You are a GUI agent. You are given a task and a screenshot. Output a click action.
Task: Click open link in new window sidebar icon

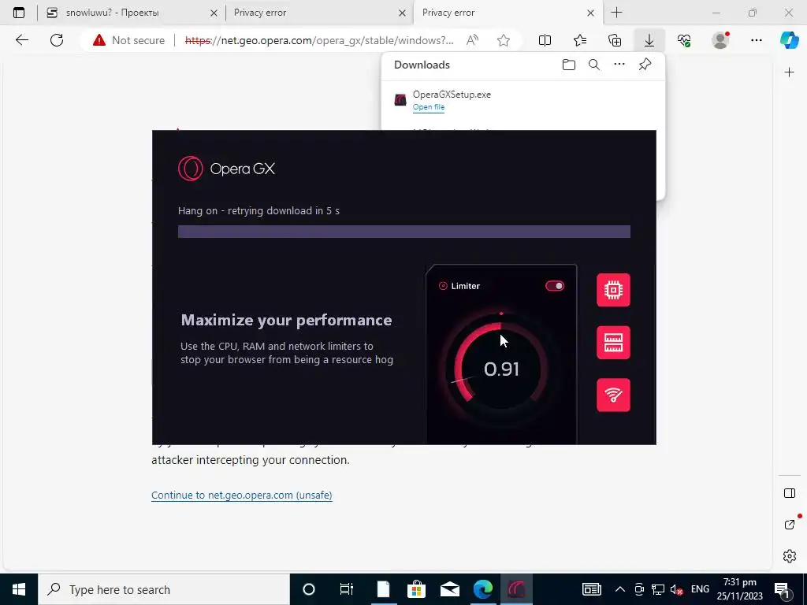[x=789, y=525]
